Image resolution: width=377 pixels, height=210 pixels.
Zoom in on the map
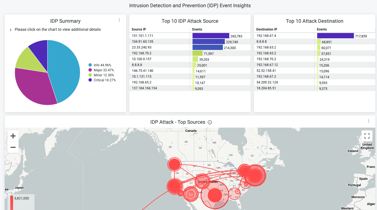13,136
